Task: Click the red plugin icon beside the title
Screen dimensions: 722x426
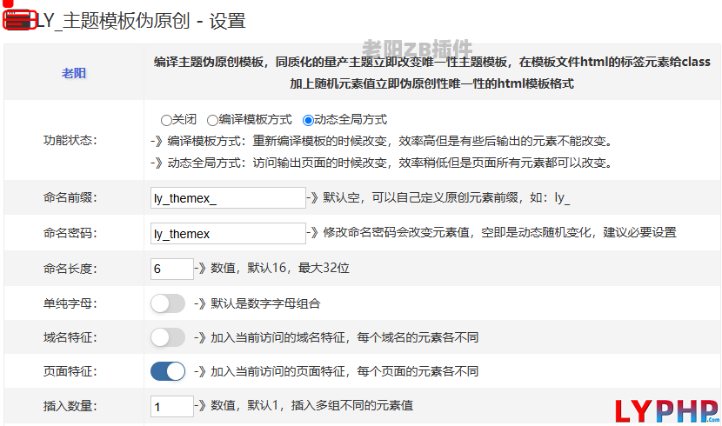Action: coord(19,20)
